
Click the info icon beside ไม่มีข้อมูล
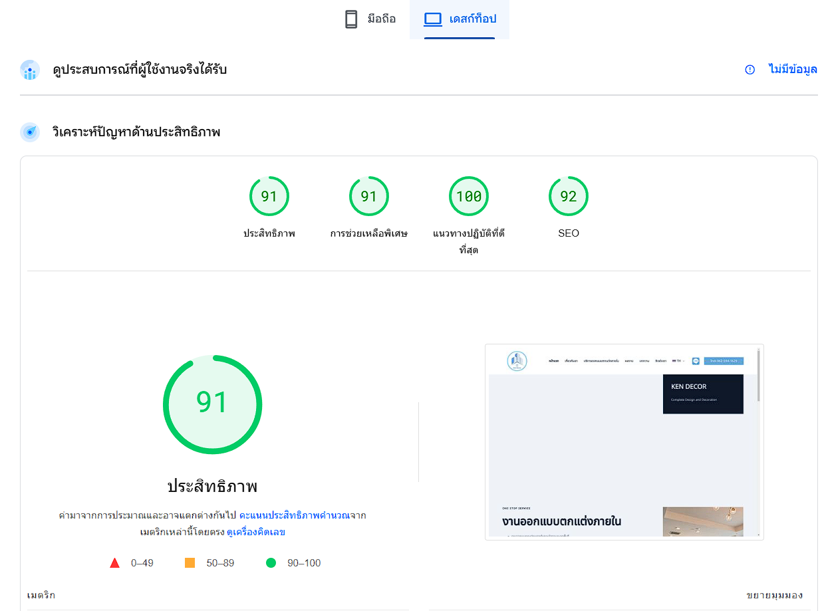click(750, 69)
